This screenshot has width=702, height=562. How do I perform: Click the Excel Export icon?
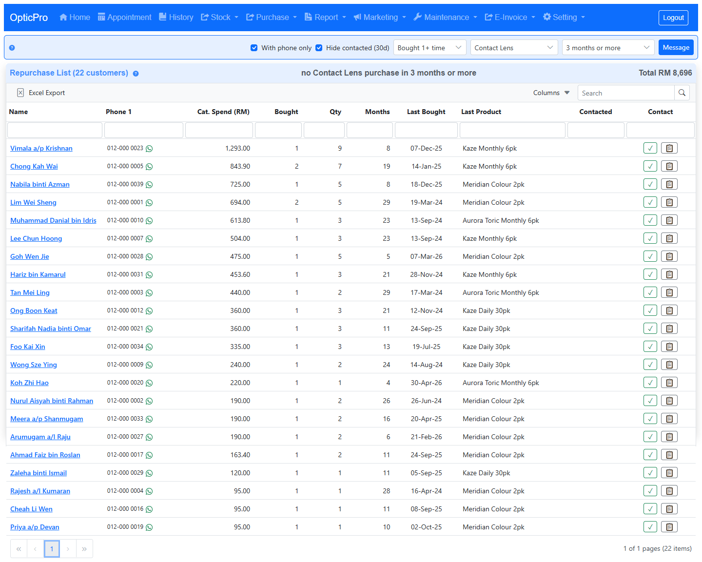[x=20, y=93]
